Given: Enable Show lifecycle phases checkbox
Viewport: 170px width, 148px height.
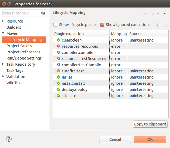Looking at the screenshot, I should click(55, 25).
